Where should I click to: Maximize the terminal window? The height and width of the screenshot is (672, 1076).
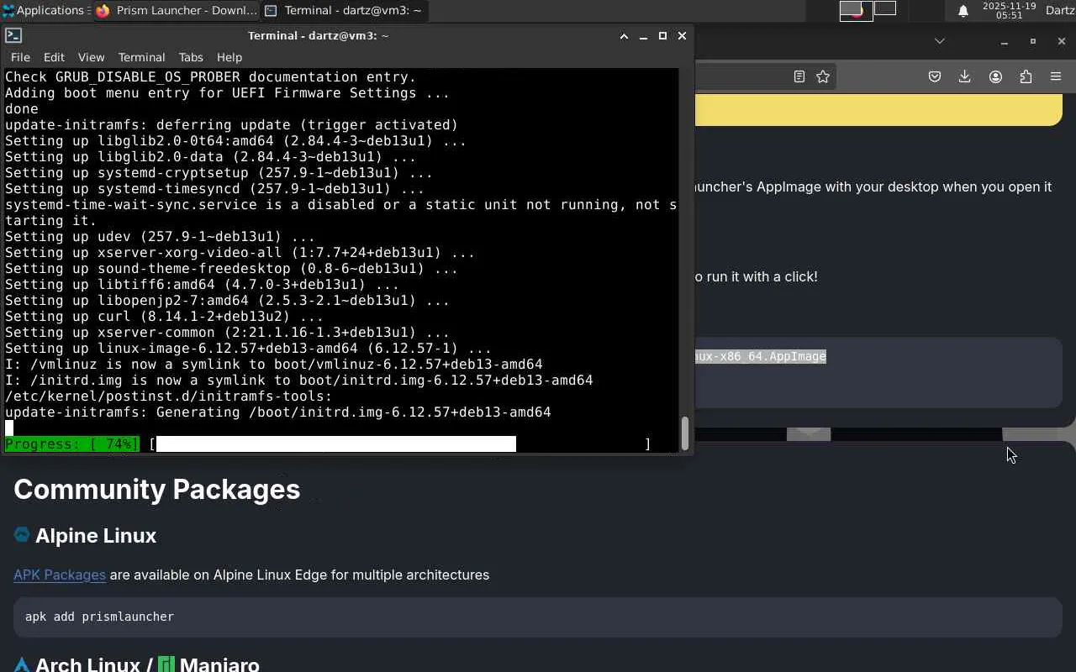click(662, 36)
